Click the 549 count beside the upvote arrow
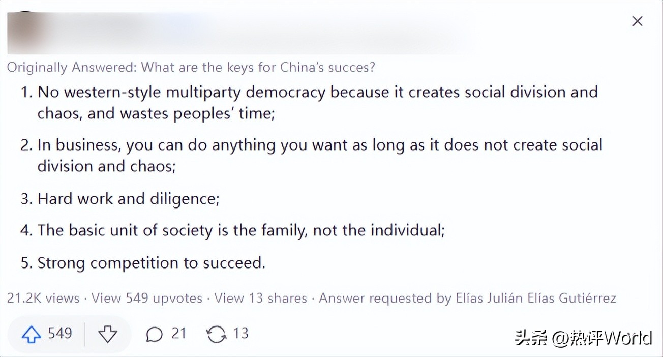 (x=60, y=334)
